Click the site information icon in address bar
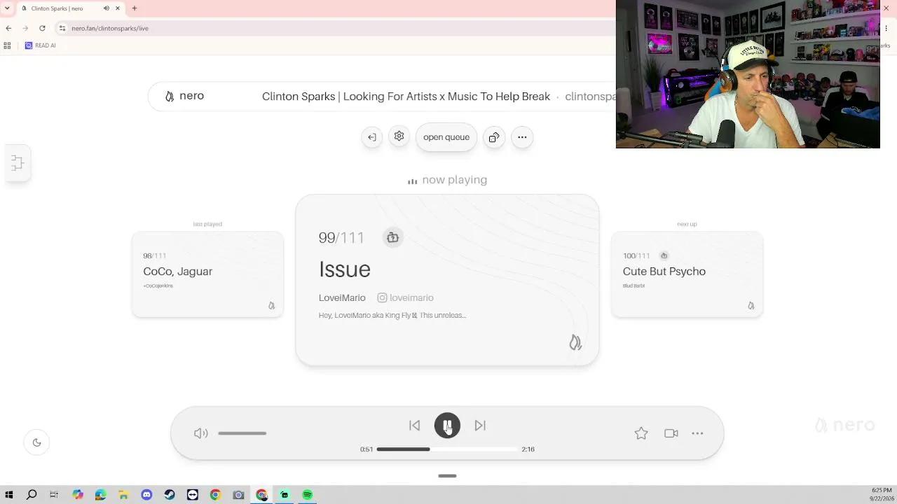The image size is (897, 504). 62,28
